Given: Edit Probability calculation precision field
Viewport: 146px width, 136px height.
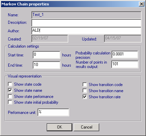Looking at the screenshot, I should pos(125,54).
